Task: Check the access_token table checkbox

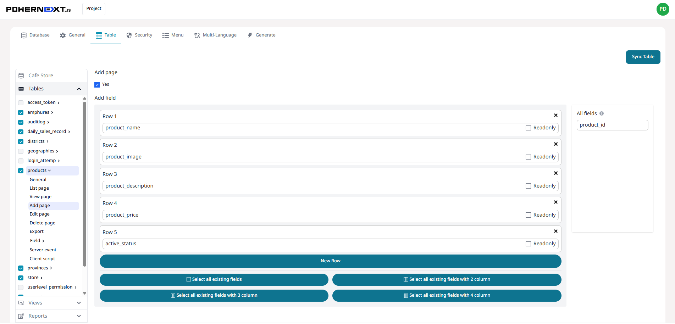Action: tap(21, 103)
